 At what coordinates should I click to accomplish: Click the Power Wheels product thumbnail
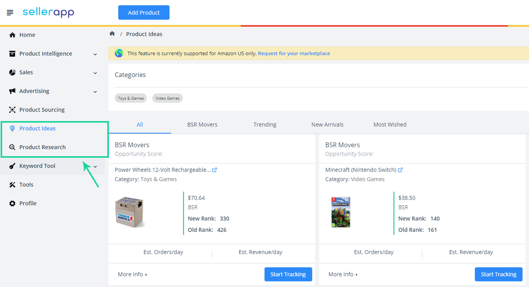[130, 213]
